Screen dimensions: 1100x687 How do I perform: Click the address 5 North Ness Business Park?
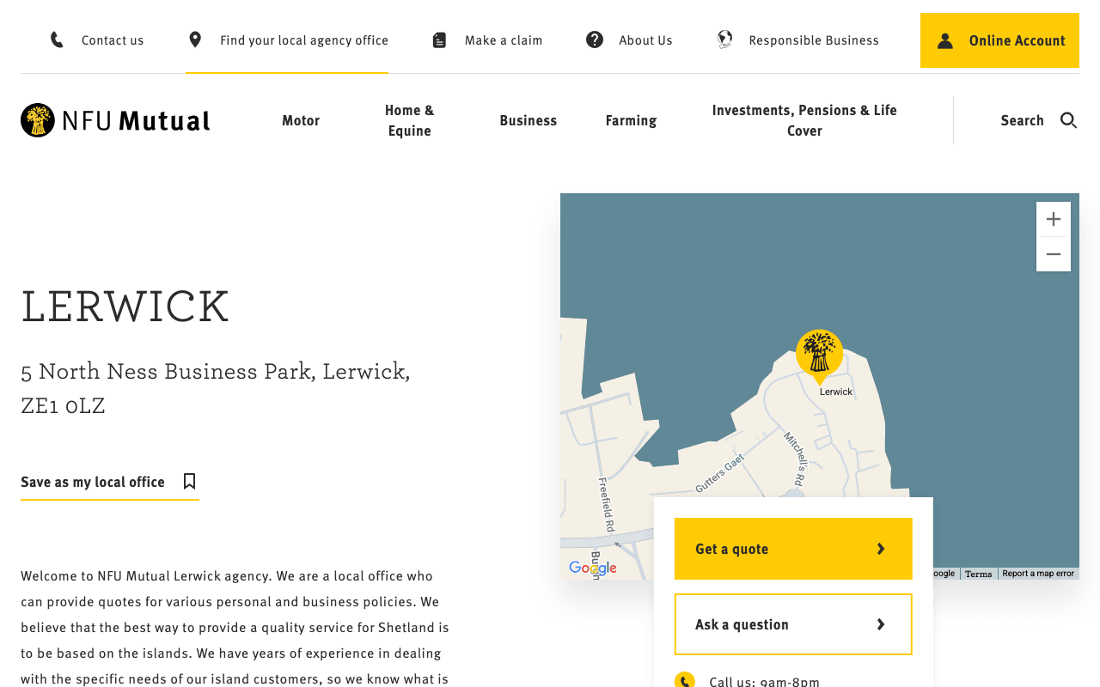[216, 388]
